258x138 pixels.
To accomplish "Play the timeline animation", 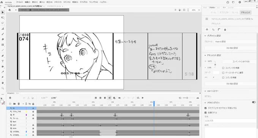I will (143, 98).
